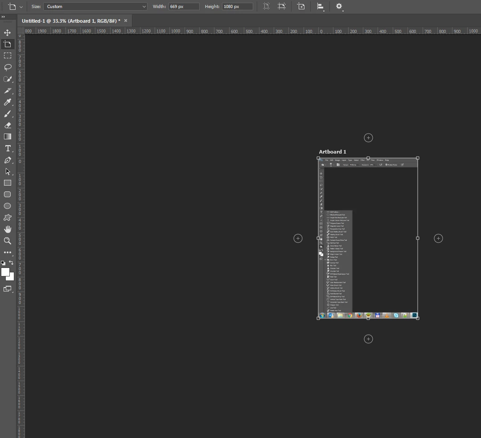Select the Lasso tool

coord(8,67)
